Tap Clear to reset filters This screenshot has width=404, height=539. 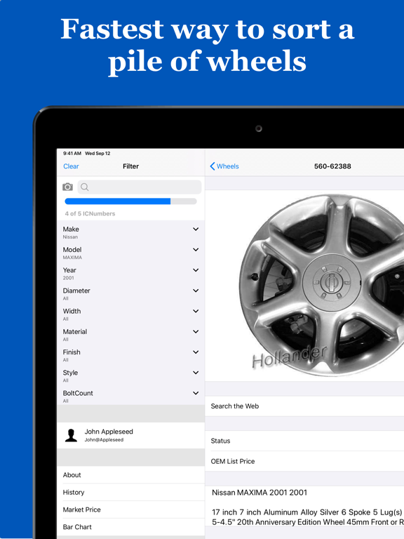71,166
